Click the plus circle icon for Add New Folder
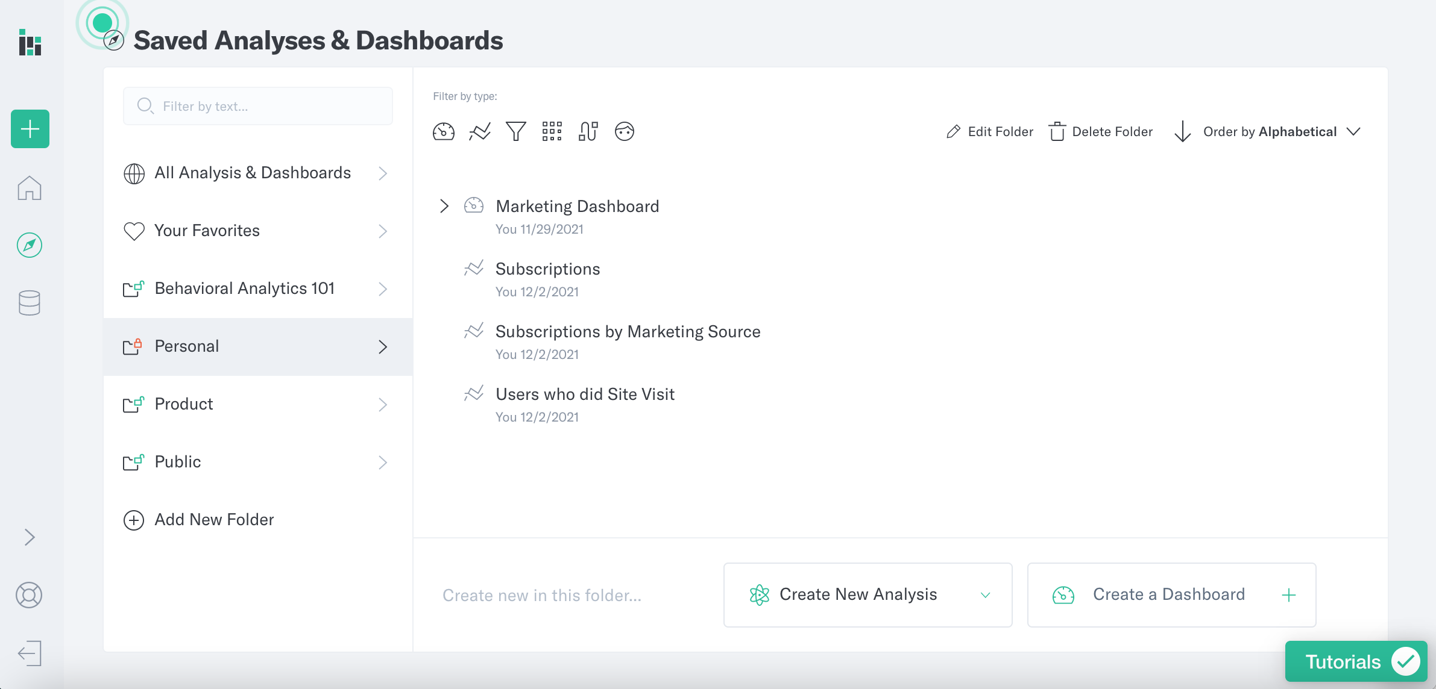Screen dimensions: 1436x689 (x=134, y=520)
